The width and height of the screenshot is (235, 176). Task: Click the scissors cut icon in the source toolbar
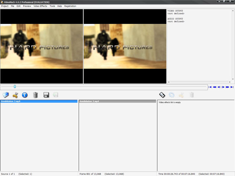15,95
